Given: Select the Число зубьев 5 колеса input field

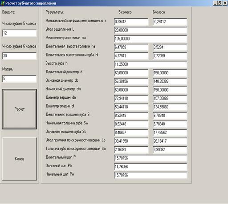Looking at the screenshot, I should point(20,33).
